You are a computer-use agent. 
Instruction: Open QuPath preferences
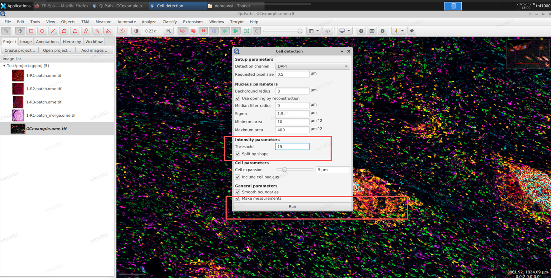(x=382, y=31)
